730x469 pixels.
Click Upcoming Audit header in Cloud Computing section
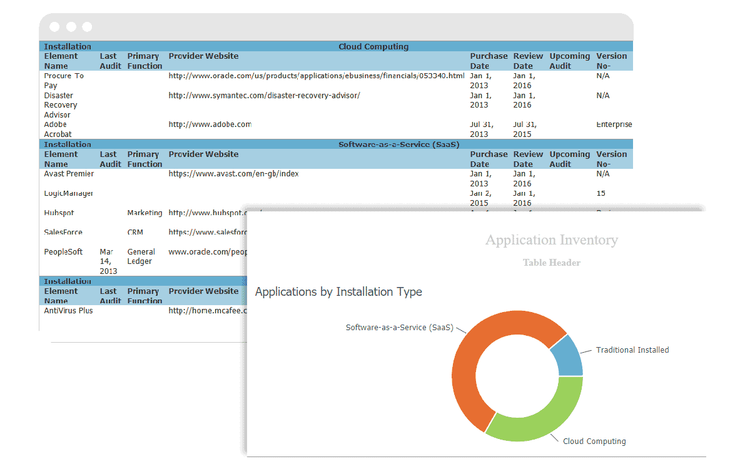click(569, 61)
